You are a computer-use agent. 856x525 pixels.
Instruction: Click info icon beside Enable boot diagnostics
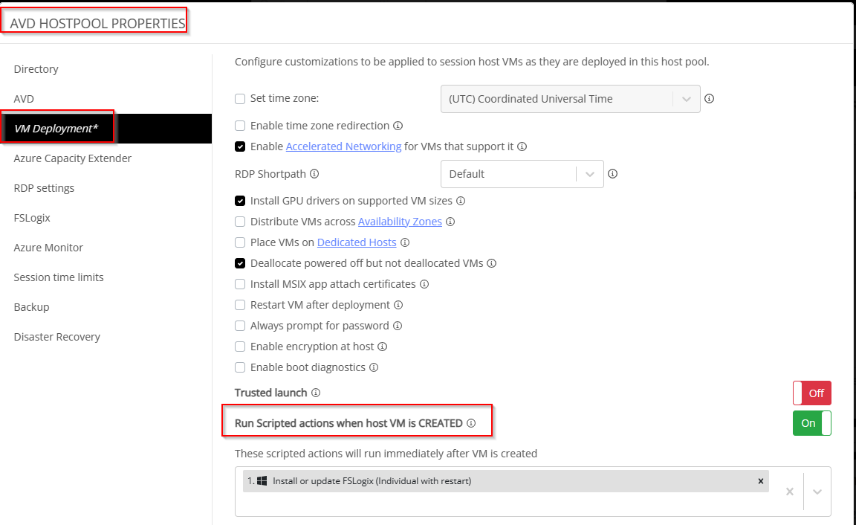pos(374,367)
